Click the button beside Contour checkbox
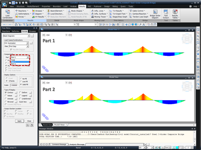This screenshot has width=201, height=150. pyautogui.click(x=16, y=92)
